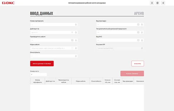174x111 pixels.
Task: Focus the Номер листа input
Action: coord(38,74)
